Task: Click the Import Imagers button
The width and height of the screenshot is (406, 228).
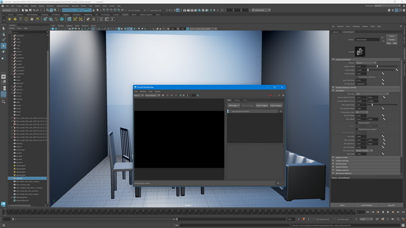Action: [x=262, y=106]
